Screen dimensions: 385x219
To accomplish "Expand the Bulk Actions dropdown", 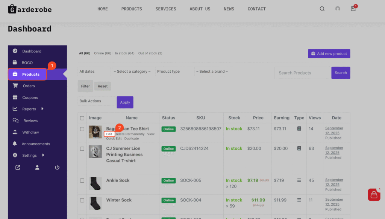I will point(97,101).
